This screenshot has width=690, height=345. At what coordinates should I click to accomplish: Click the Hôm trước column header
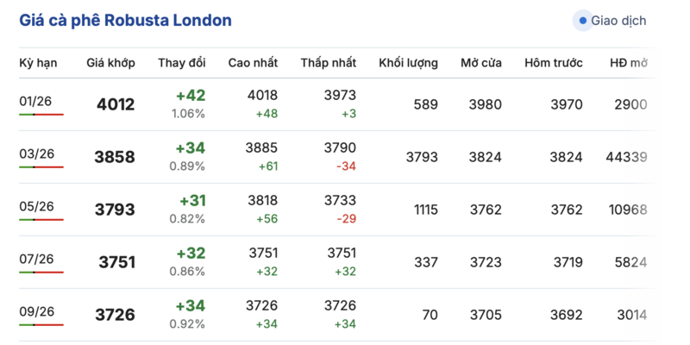point(554,63)
